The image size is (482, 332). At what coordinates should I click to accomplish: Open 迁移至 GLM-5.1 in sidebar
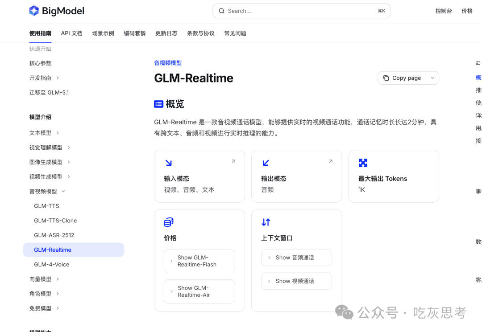tap(49, 93)
